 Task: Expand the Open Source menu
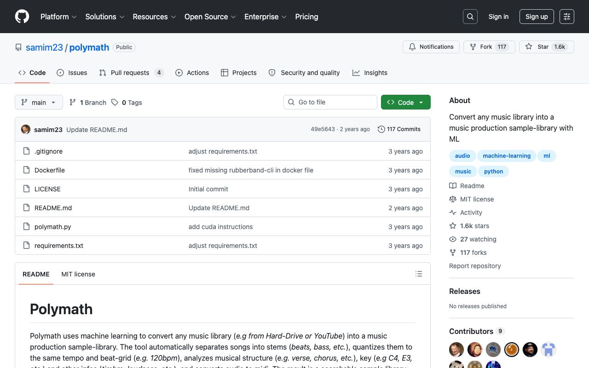point(210,17)
